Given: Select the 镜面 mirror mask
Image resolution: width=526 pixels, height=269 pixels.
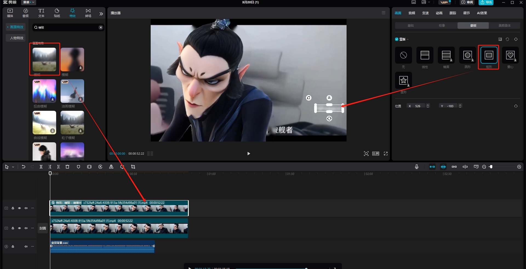Looking at the screenshot, I should coord(446,55).
